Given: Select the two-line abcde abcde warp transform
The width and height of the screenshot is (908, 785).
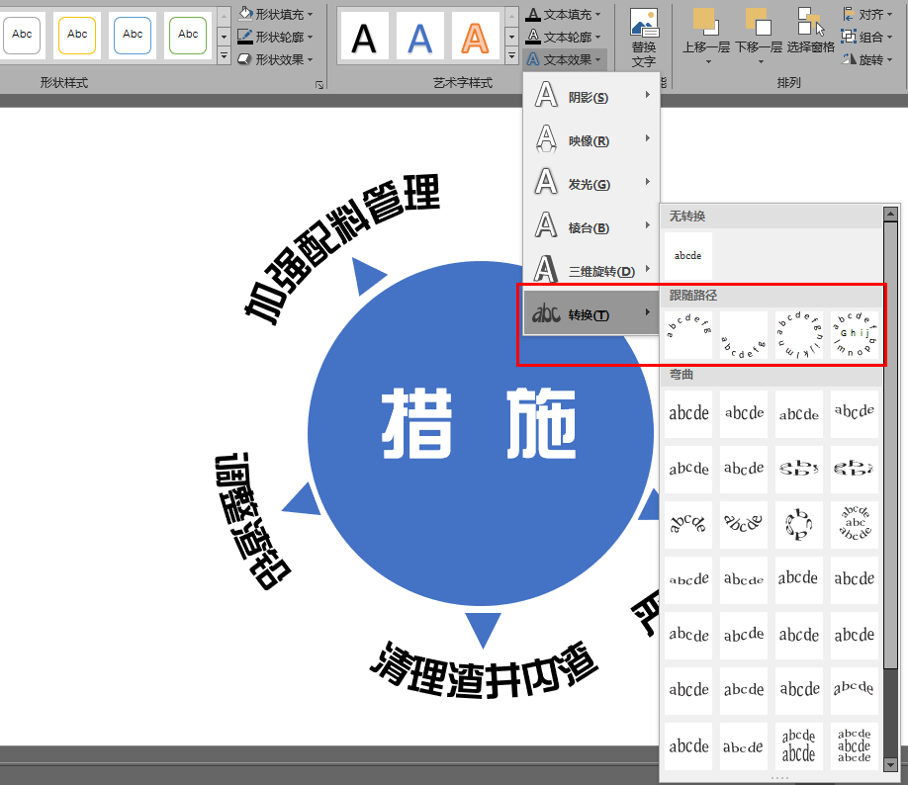Looking at the screenshot, I should 799,746.
